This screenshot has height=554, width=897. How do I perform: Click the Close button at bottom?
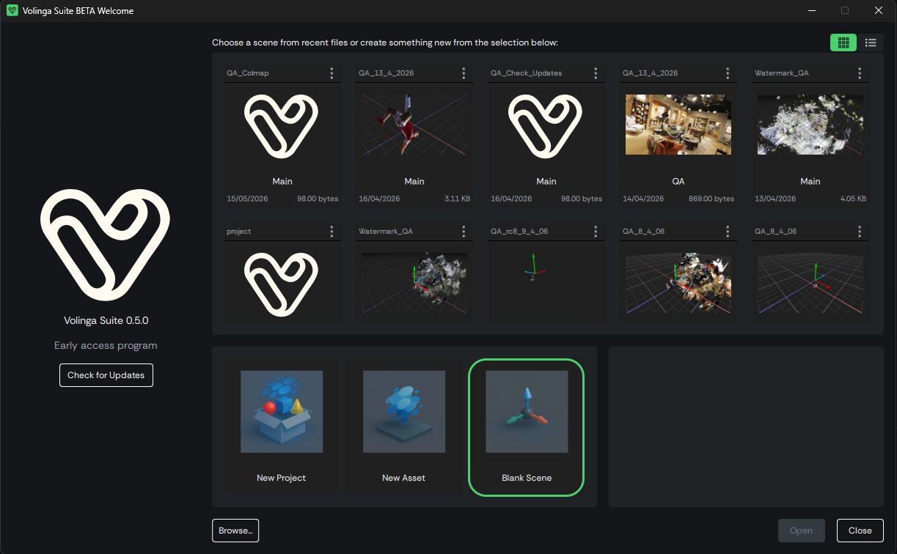click(860, 531)
